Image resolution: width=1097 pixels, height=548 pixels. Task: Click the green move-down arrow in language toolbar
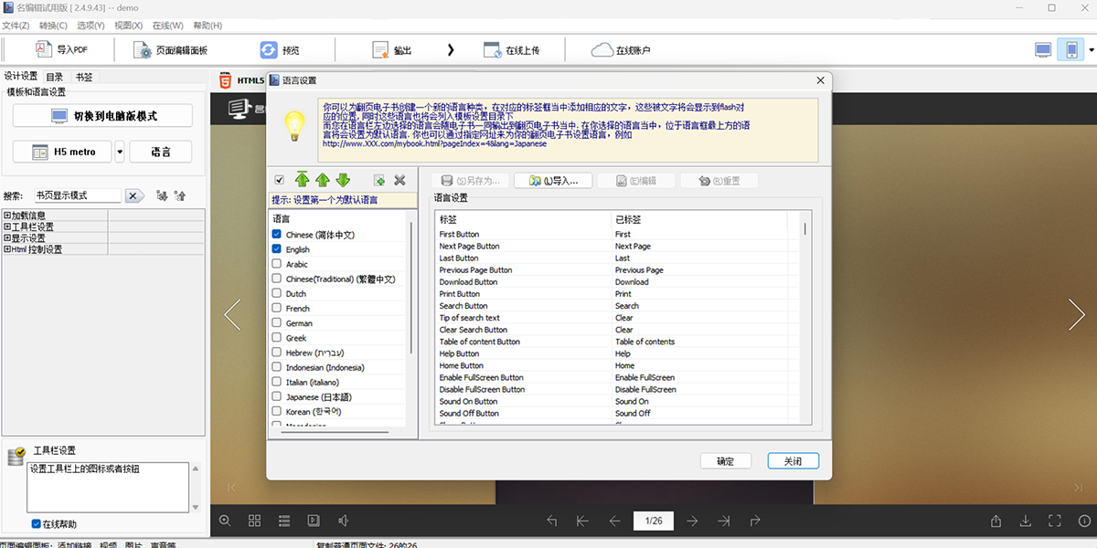coord(343,180)
